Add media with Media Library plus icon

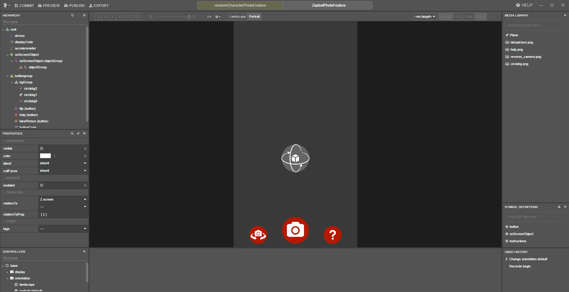[x=565, y=15]
